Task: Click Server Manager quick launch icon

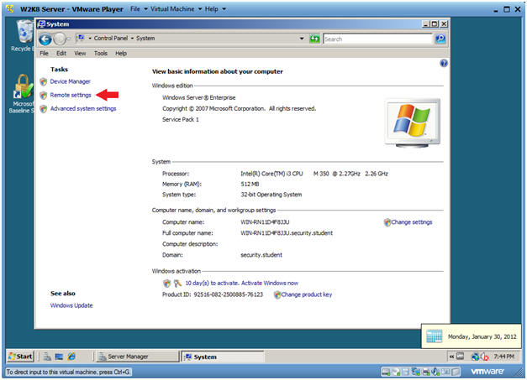Action: 47,357
